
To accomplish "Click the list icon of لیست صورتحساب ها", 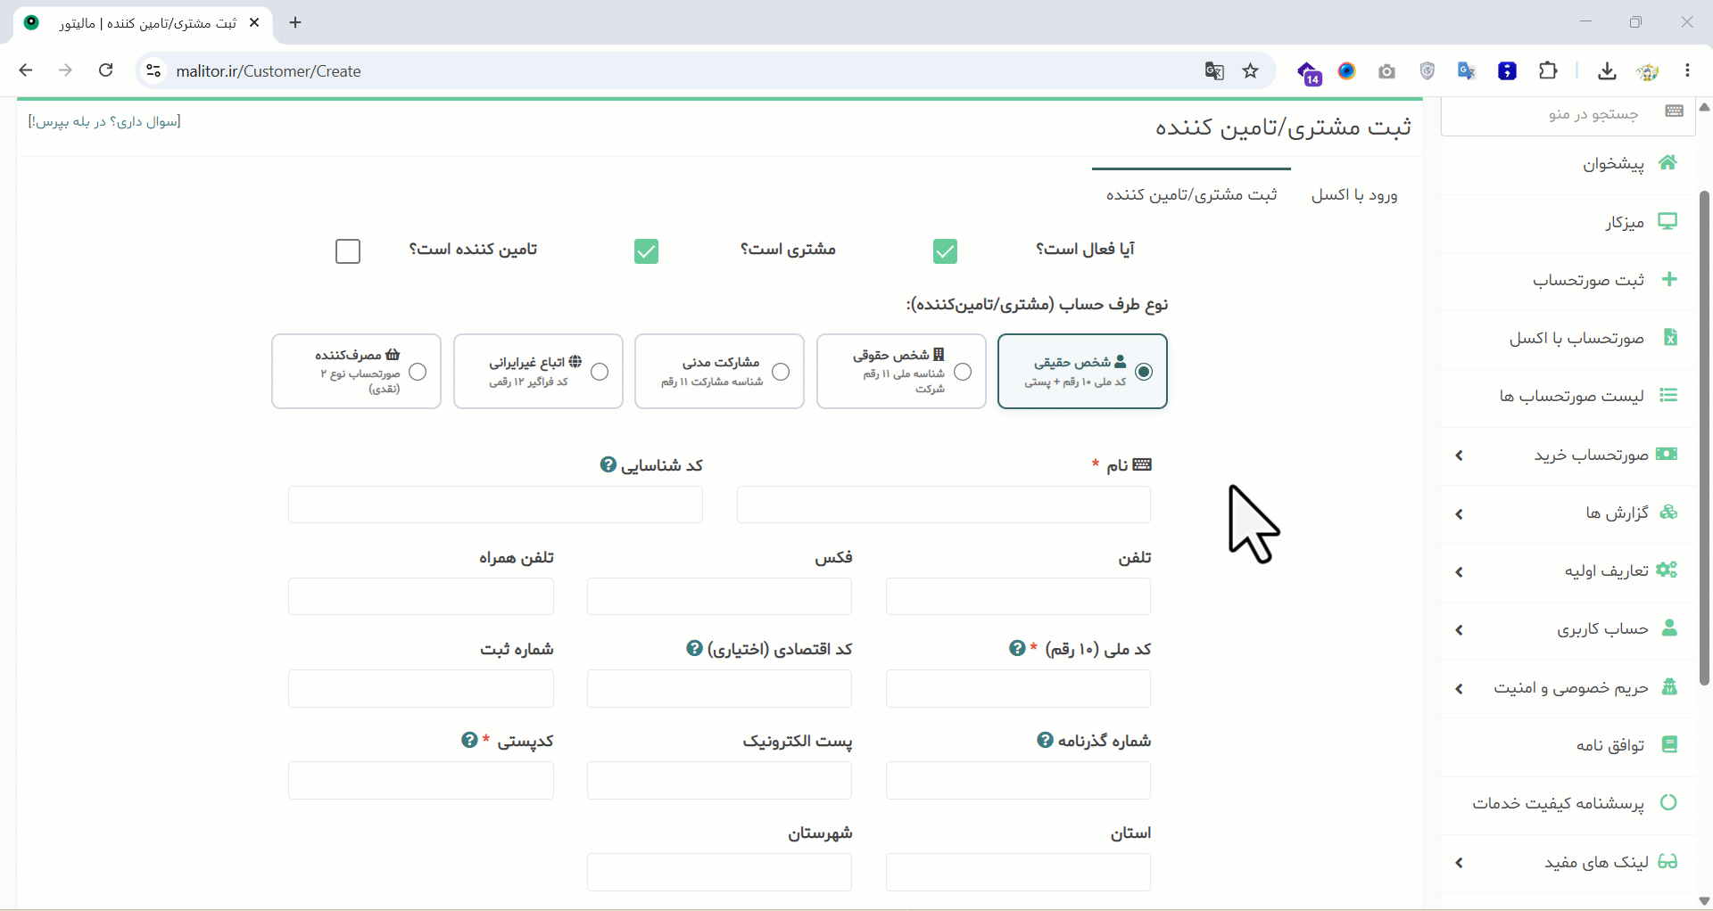I will pyautogui.click(x=1668, y=395).
